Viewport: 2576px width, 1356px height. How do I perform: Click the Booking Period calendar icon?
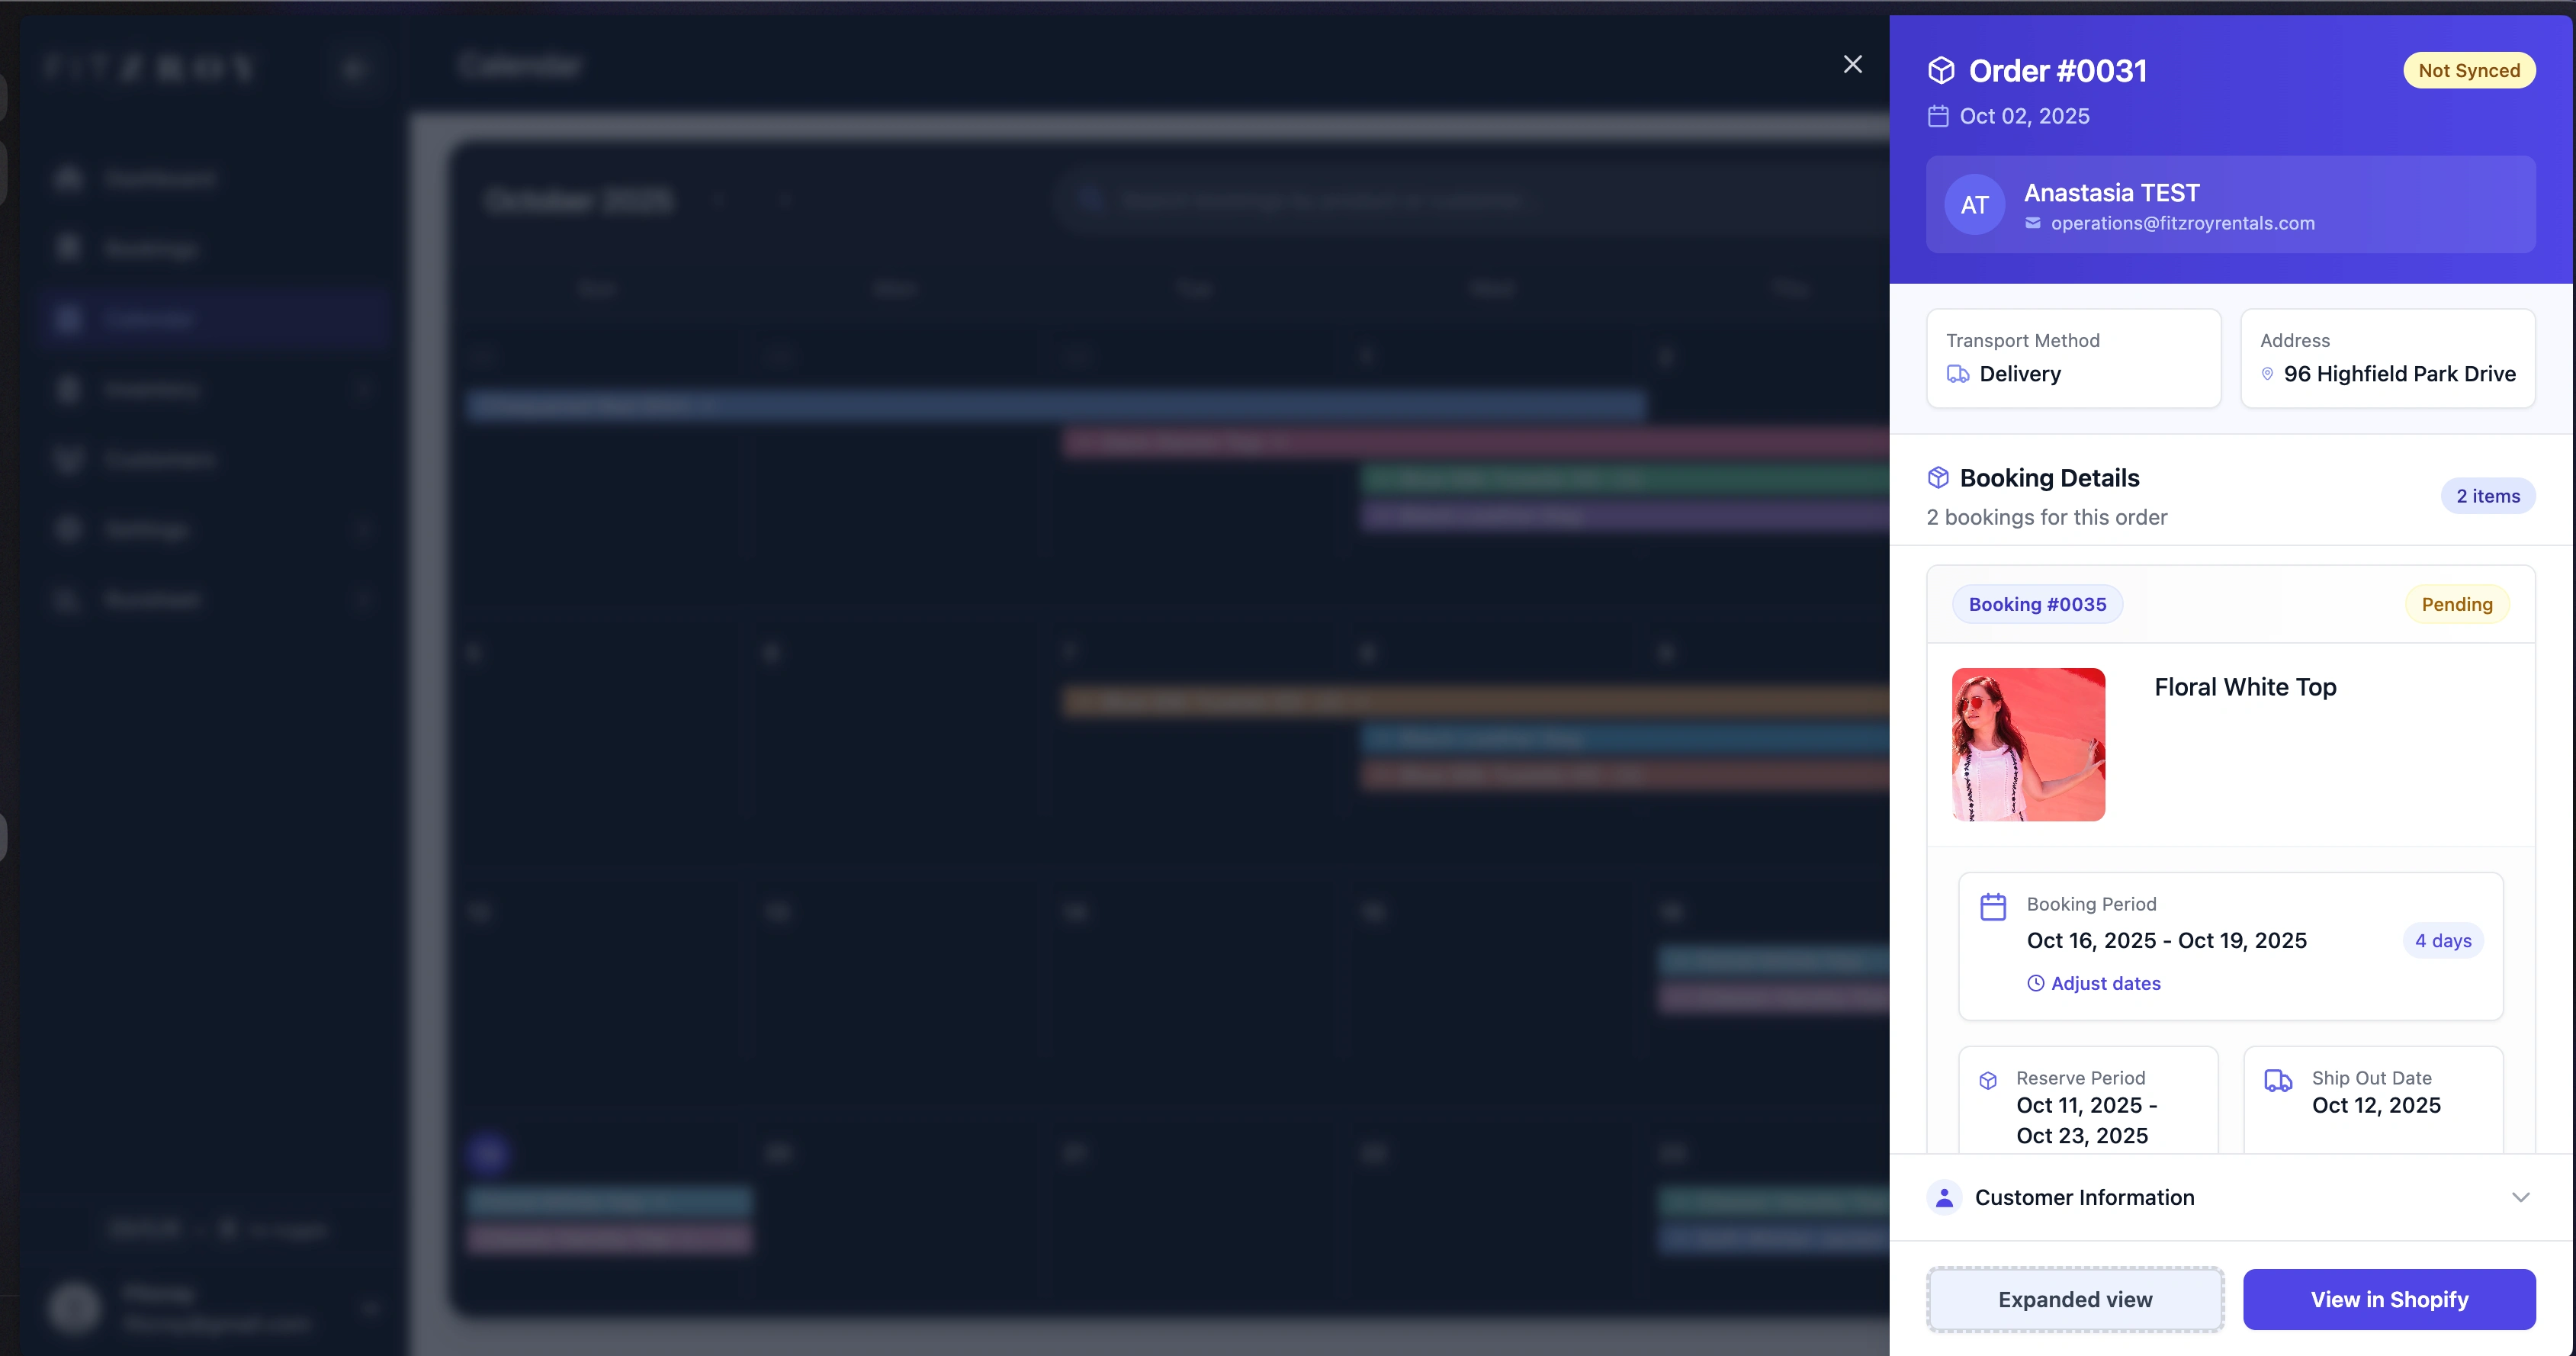point(1993,907)
